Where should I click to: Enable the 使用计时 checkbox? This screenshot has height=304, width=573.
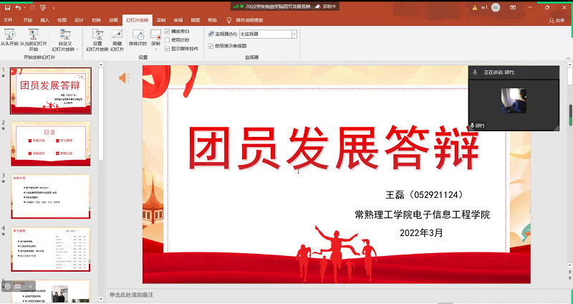[168, 40]
